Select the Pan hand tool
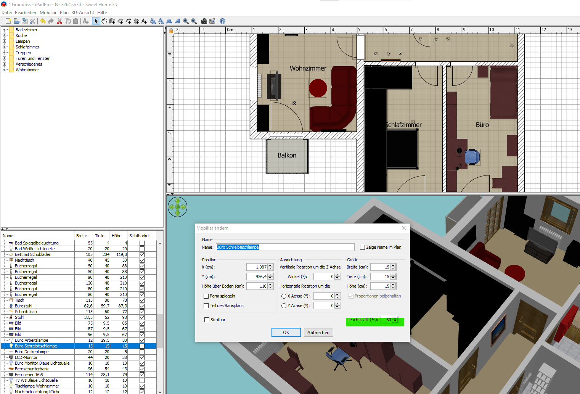This screenshot has height=394, width=580. pyautogui.click(x=104, y=21)
